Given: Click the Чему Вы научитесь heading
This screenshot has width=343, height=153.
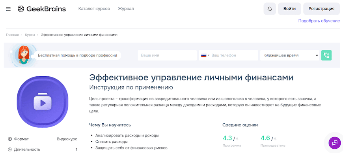Looking at the screenshot, I should tap(110, 125).
